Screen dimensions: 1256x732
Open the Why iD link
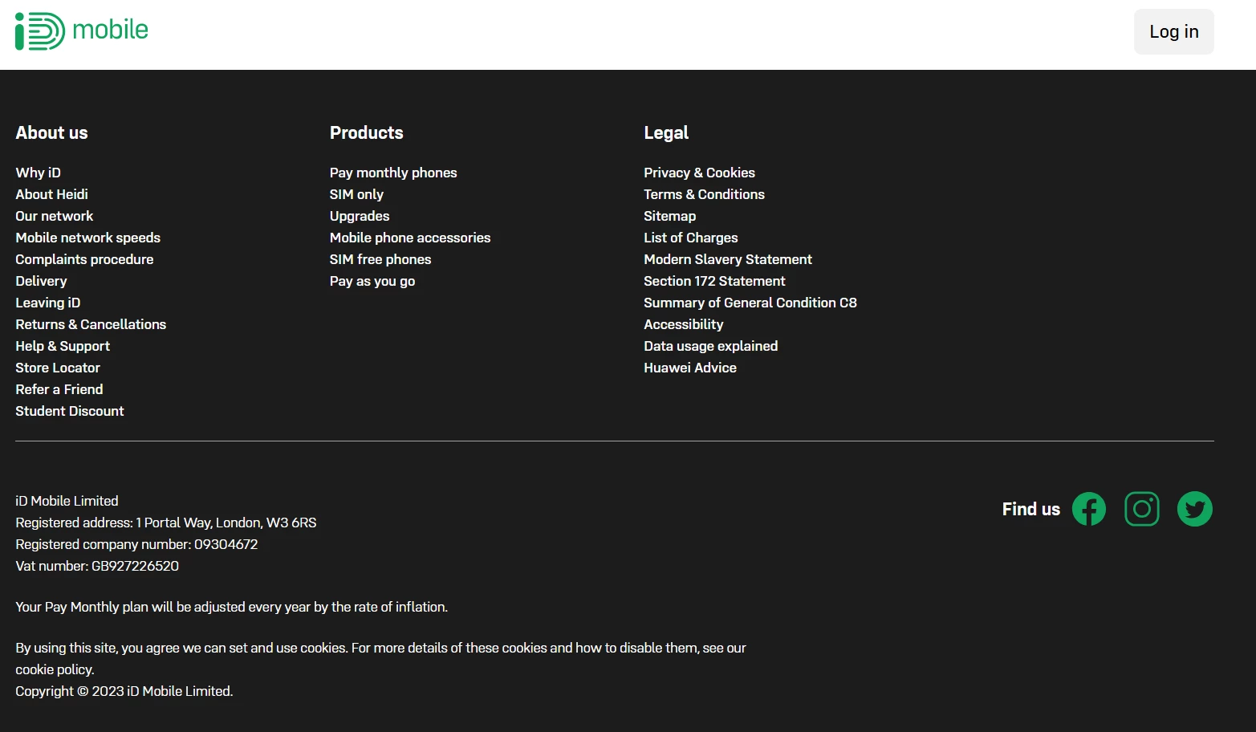(x=39, y=173)
